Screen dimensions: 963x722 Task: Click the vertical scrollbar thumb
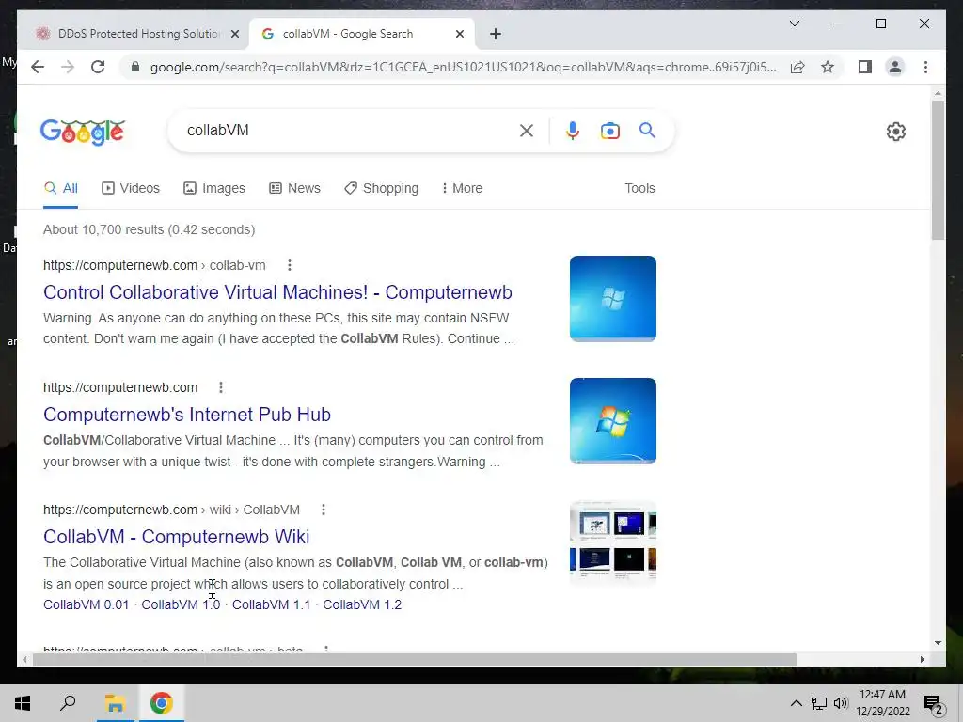[x=938, y=169]
